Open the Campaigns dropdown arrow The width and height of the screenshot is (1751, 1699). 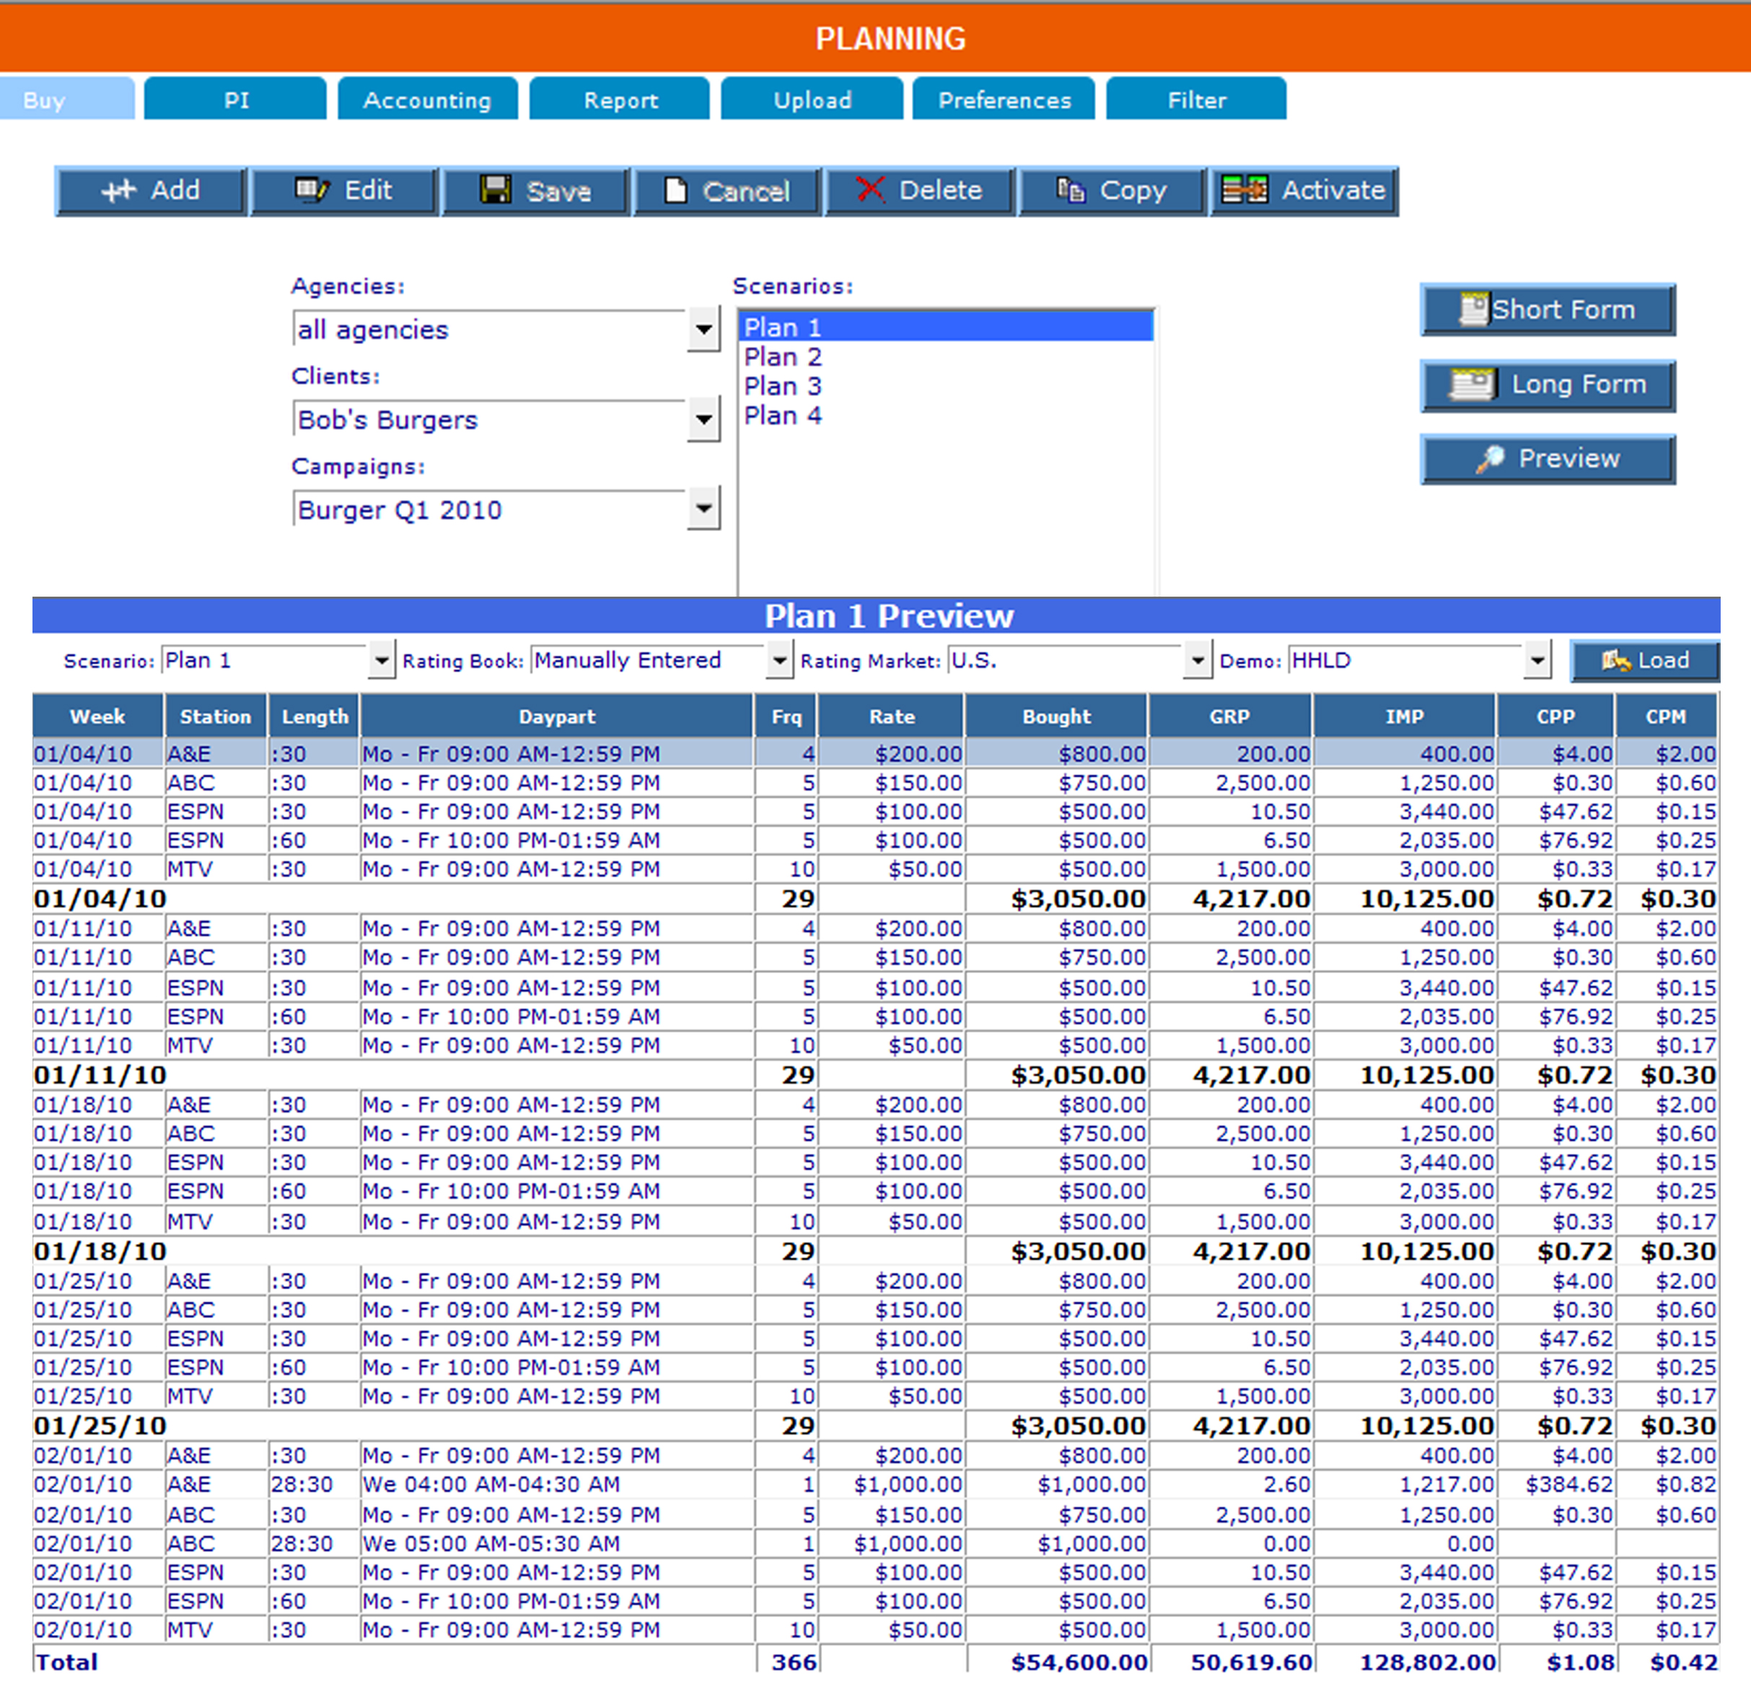pyautogui.click(x=704, y=509)
